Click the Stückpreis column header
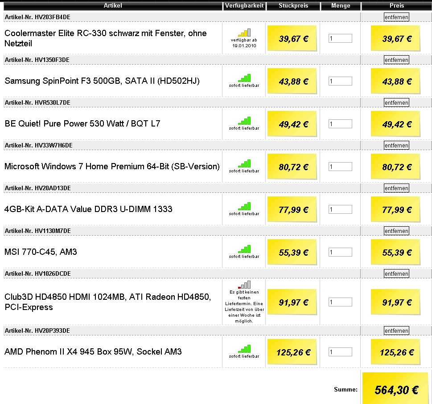 293,6
